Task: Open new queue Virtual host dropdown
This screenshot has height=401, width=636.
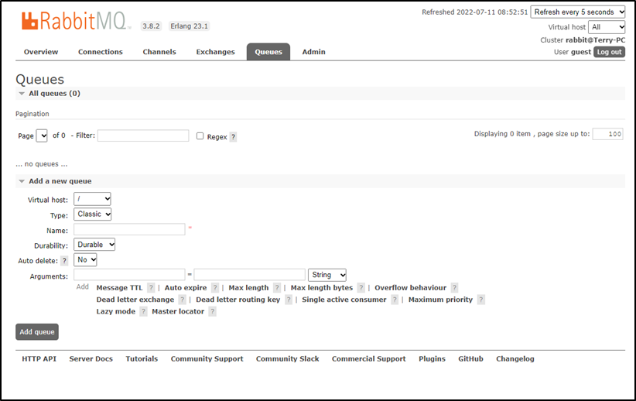Action: [x=92, y=199]
